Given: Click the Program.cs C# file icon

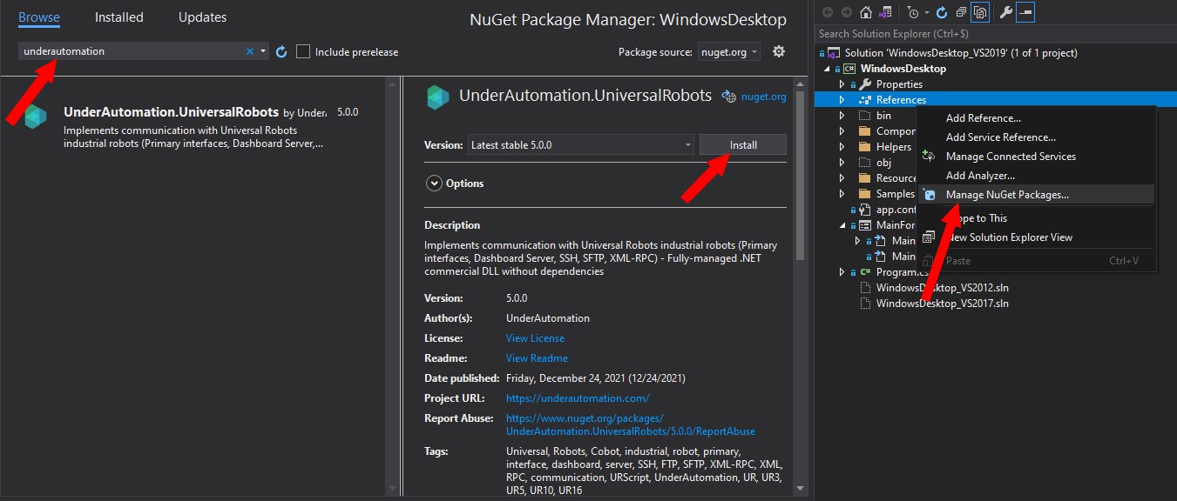Looking at the screenshot, I should [866, 271].
